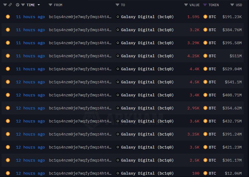
Task: Open the leftmost filter icon in header
Action: point(5,5)
